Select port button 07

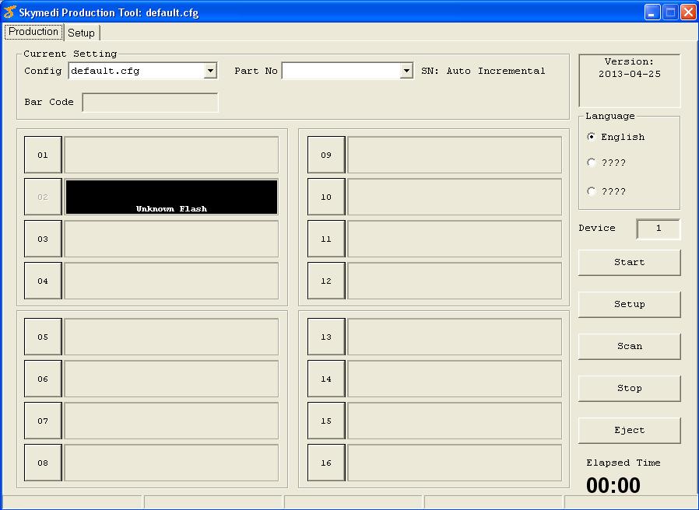click(x=43, y=421)
